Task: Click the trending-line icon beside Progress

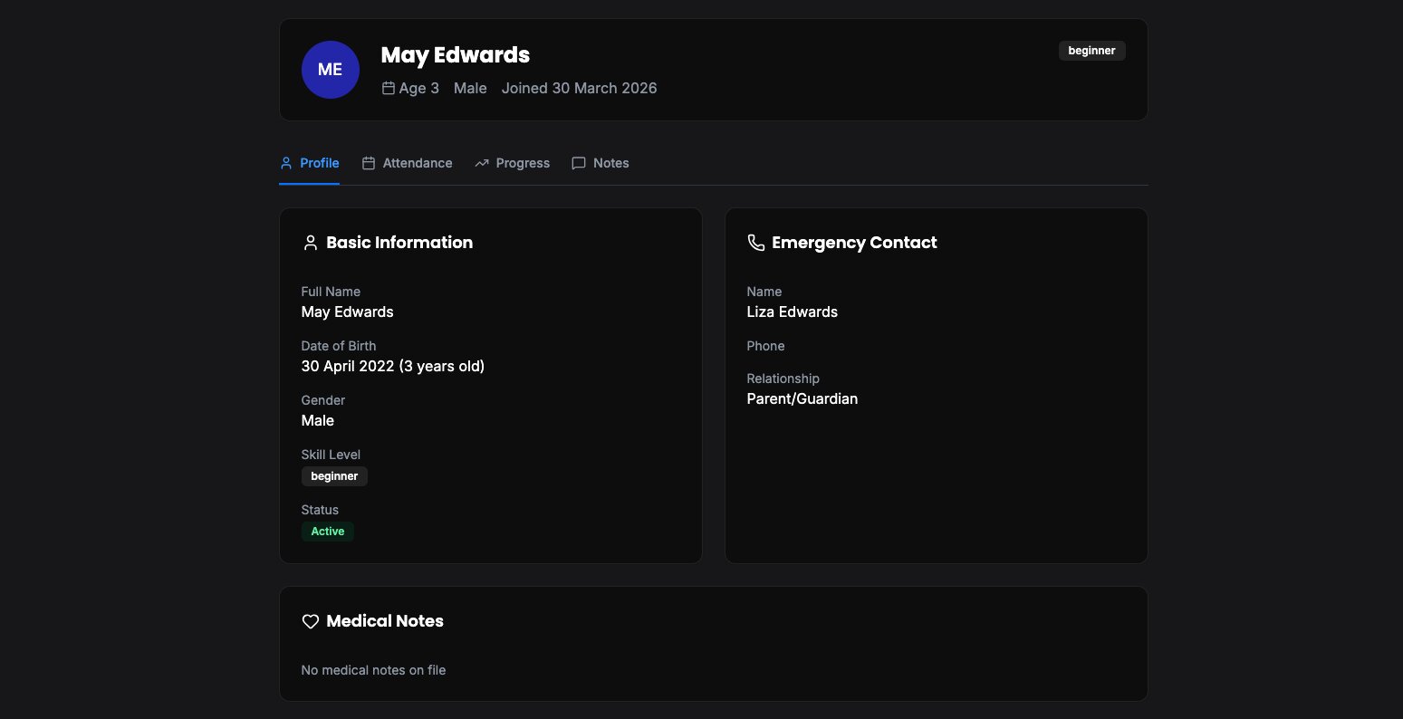Action: pyautogui.click(x=482, y=163)
